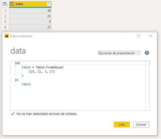This screenshot has height=139, width=161.
Task: Maximize the Editor avanzado dialog
Action: (x=138, y=36)
